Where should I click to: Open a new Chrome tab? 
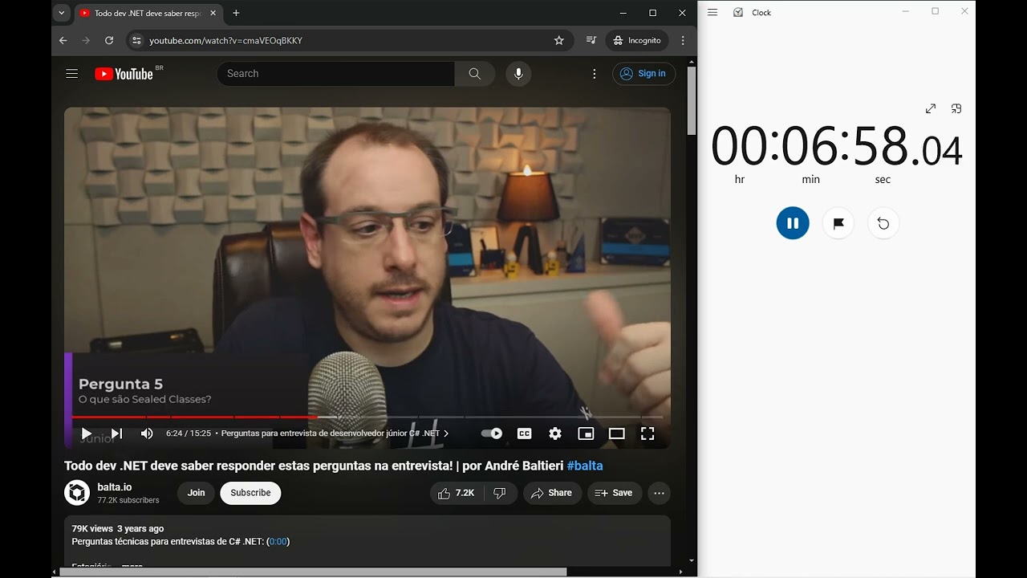[x=236, y=13]
